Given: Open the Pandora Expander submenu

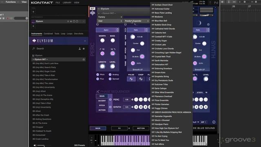Looking at the screenshot, I should click(x=137, y=21).
